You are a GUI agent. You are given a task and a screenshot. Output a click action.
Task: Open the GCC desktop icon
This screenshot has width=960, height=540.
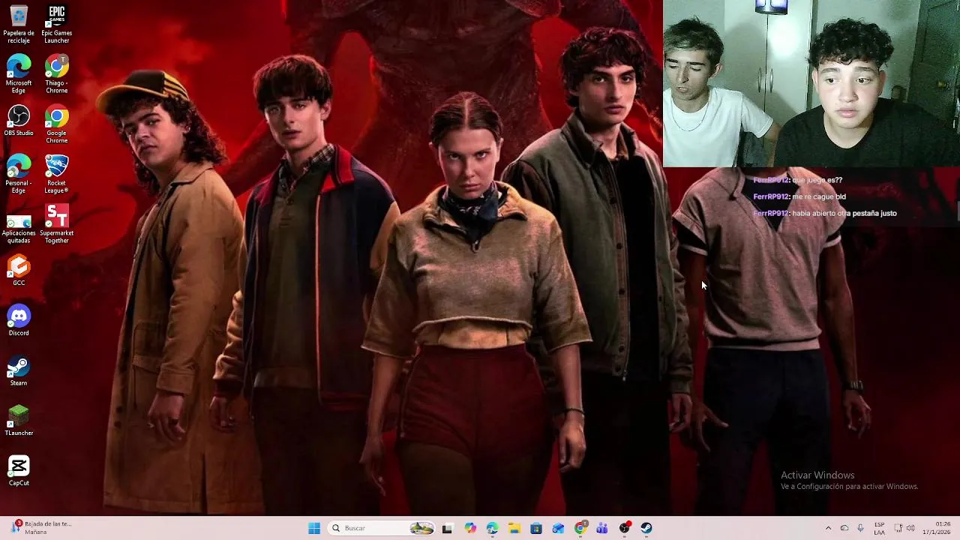pyautogui.click(x=19, y=271)
